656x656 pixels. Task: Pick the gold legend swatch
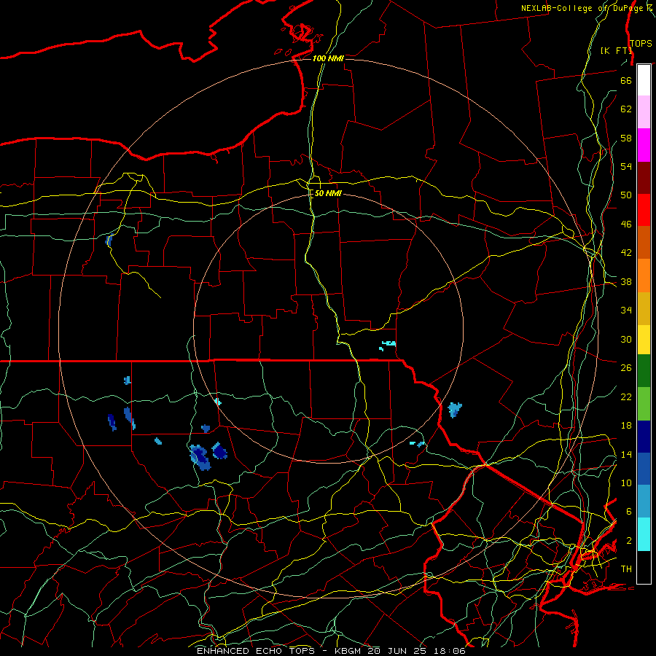644,308
